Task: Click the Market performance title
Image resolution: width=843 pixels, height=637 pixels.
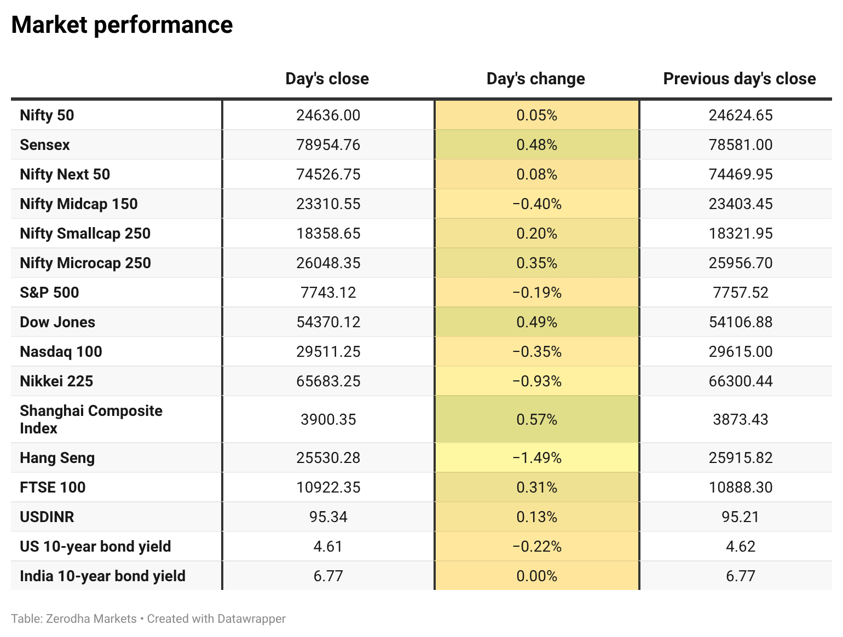Action: tap(122, 25)
